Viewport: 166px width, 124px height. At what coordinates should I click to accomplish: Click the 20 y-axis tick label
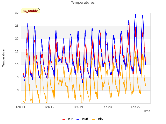(17, 39)
